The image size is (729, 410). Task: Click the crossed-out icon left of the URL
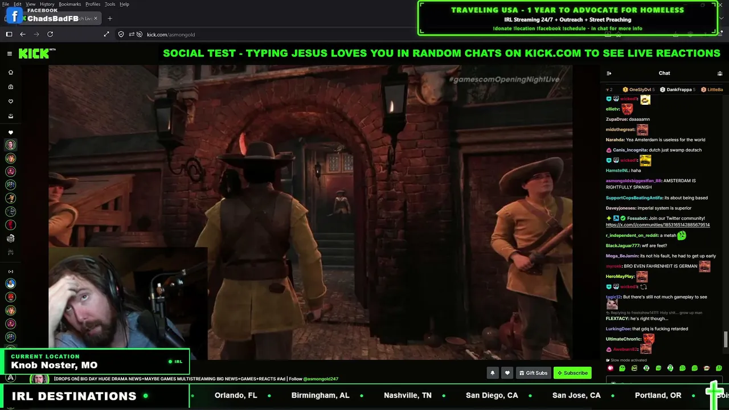click(140, 34)
